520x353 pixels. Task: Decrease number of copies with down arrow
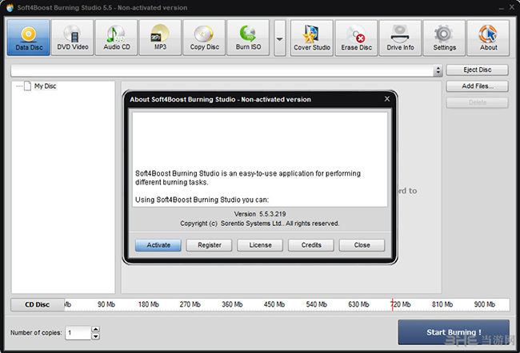pyautogui.click(x=95, y=336)
